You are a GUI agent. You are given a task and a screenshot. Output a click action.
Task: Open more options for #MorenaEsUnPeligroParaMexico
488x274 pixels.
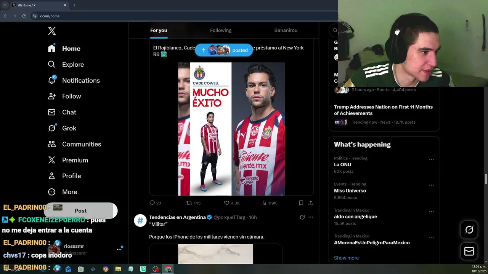point(432,237)
